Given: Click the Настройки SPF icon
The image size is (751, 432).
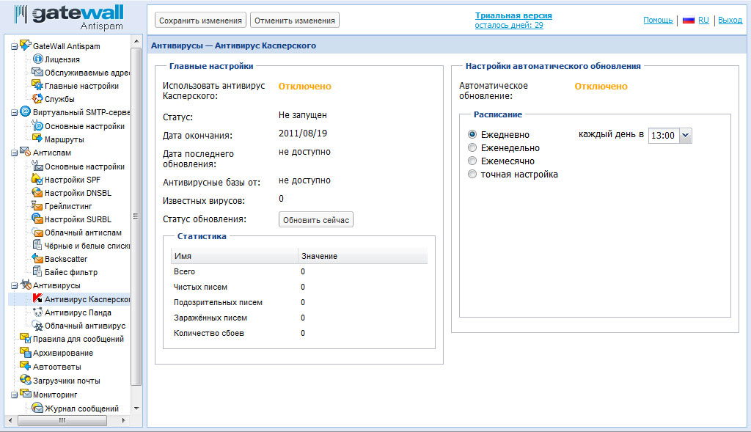Looking at the screenshot, I should (38, 179).
